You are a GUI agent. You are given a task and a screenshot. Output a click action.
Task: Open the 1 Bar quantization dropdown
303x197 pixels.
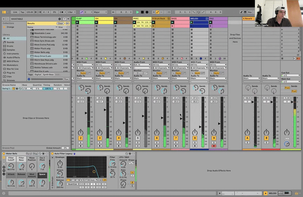(x=71, y=12)
